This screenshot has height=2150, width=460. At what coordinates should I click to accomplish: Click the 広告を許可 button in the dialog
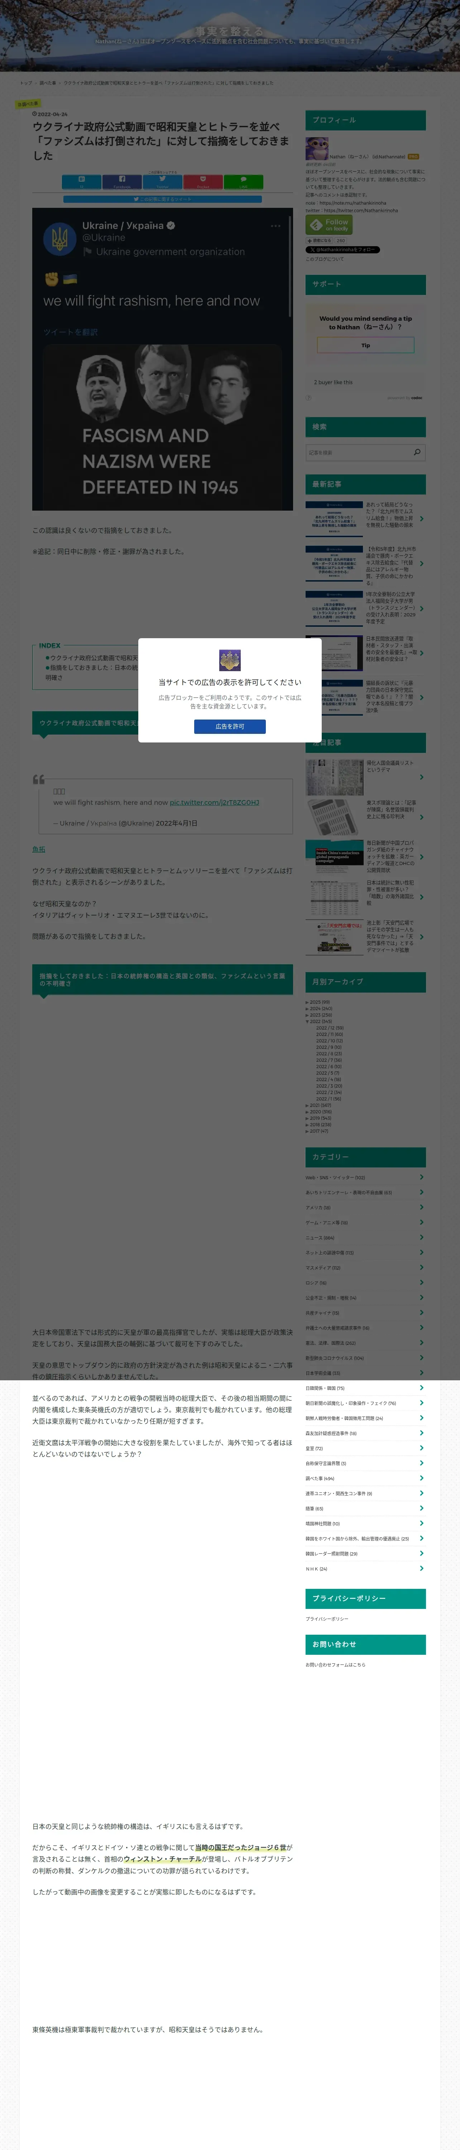(x=230, y=726)
